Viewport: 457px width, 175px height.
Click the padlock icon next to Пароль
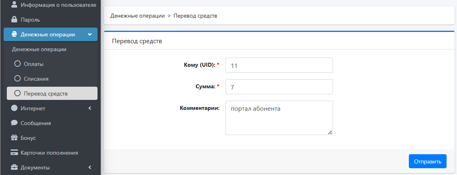[x=14, y=20]
